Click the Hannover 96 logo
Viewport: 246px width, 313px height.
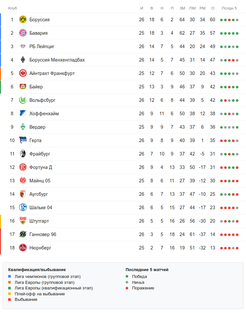pos(23,234)
